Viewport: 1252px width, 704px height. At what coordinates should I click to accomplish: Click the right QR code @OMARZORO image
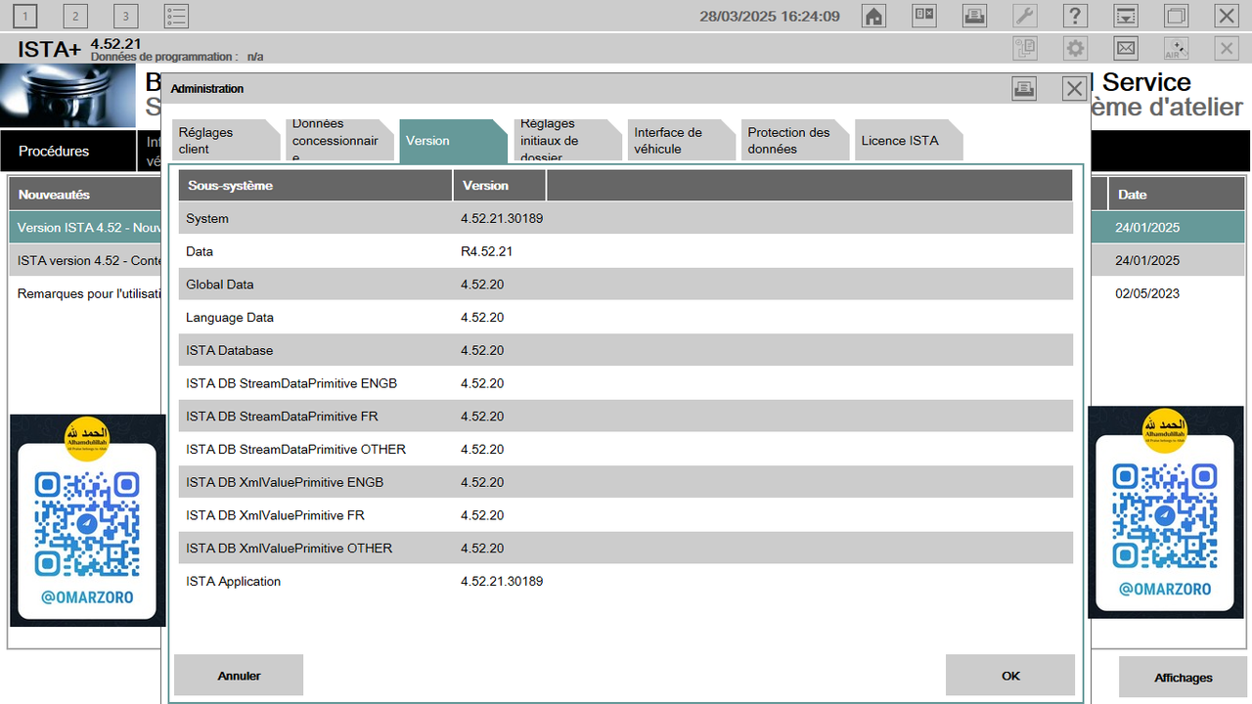[x=1165, y=513]
